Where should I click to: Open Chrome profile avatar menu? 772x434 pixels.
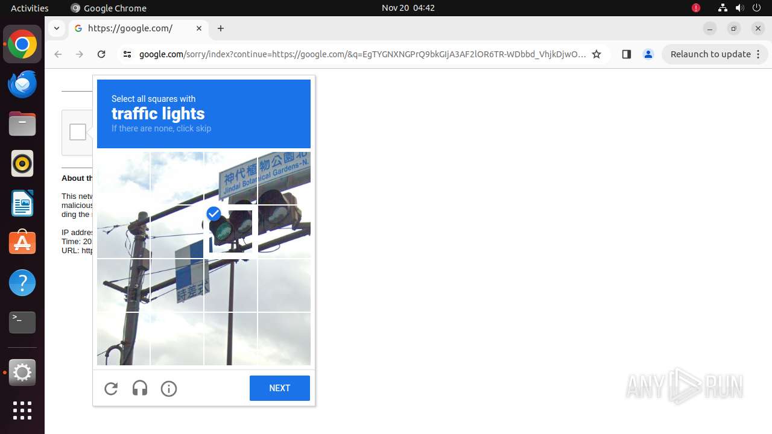point(648,54)
